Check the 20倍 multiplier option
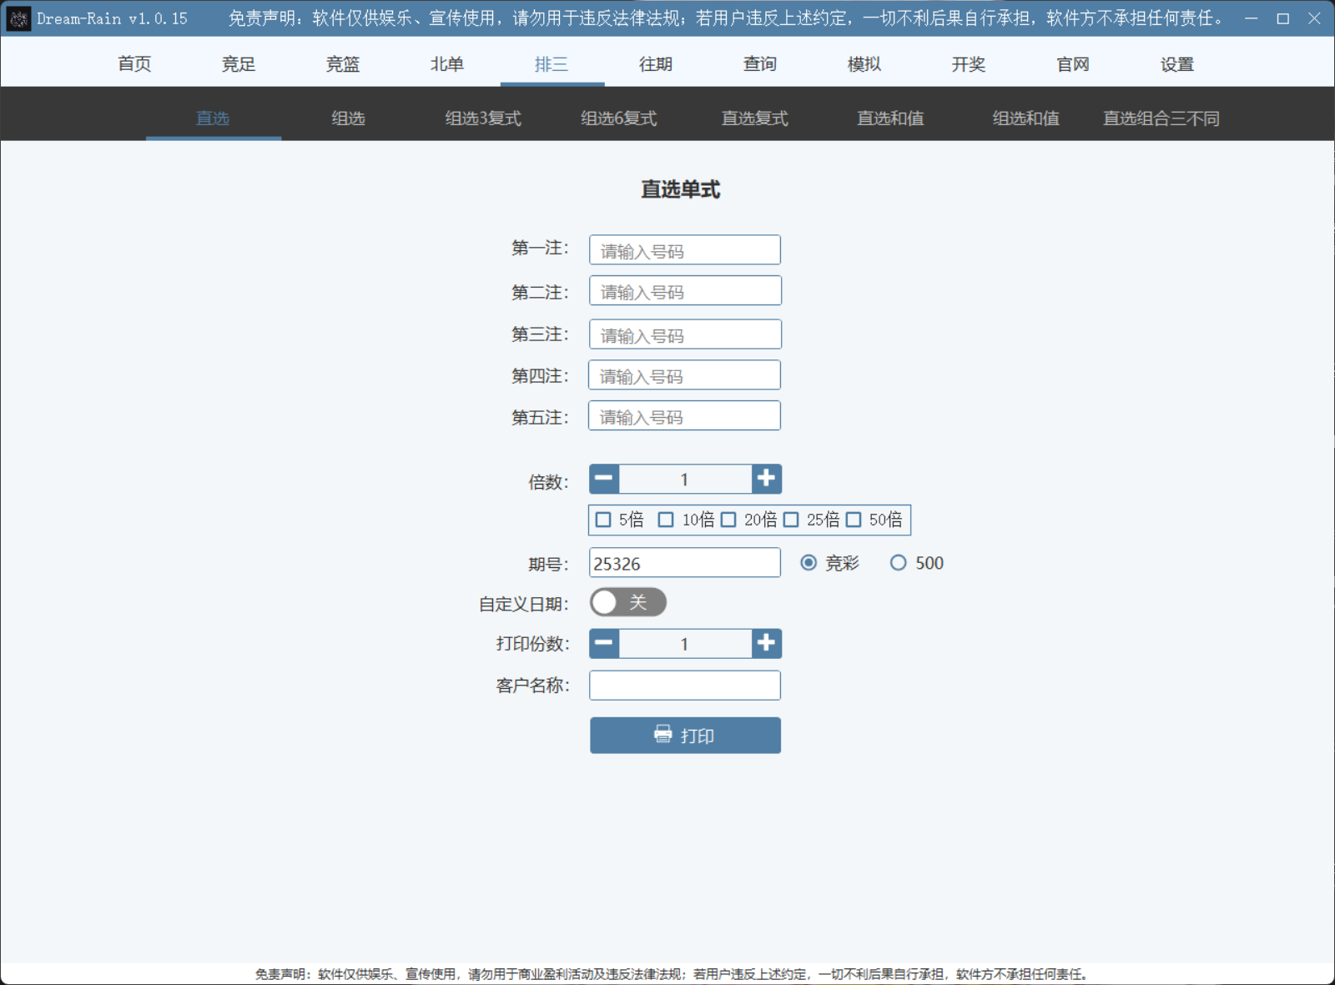This screenshot has width=1335, height=985. (728, 519)
